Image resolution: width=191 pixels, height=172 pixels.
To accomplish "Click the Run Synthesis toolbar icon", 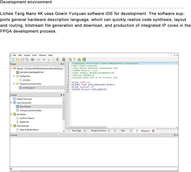I will point(70,60).
